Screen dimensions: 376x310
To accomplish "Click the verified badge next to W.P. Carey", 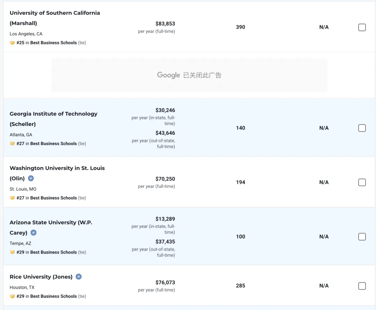I will coord(34,233).
